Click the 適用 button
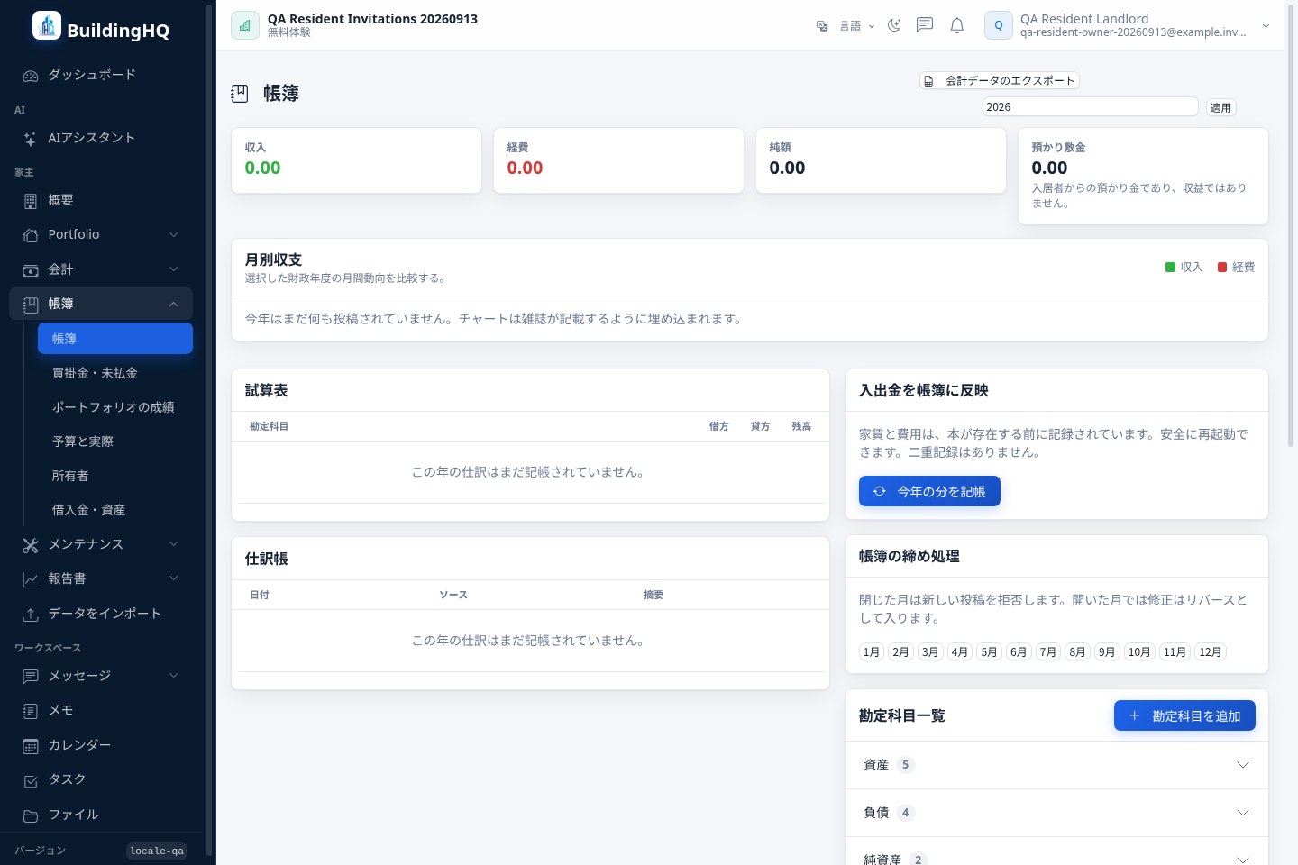Screen dimensions: 1298x865 coord(1220,107)
